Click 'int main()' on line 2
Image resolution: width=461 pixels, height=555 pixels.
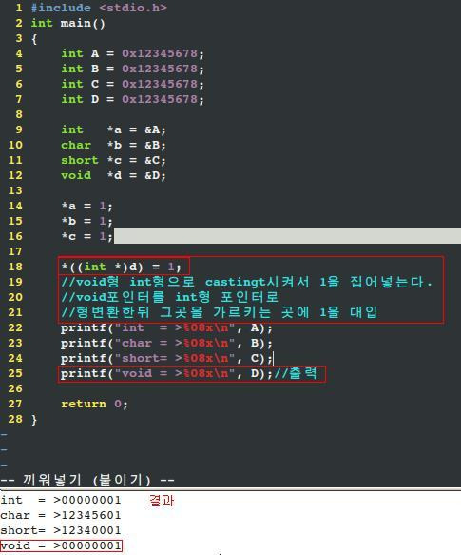[67, 24]
